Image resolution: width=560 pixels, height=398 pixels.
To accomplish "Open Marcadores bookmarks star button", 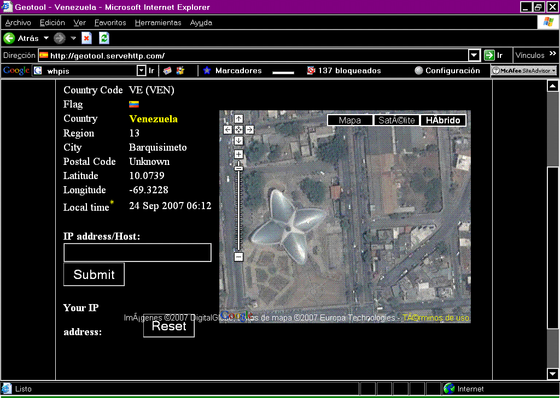I will (x=232, y=70).
